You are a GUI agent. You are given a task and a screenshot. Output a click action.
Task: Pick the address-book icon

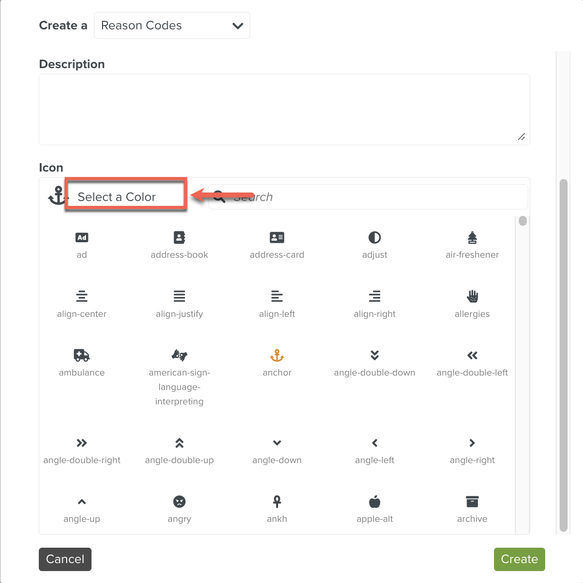[x=179, y=238]
